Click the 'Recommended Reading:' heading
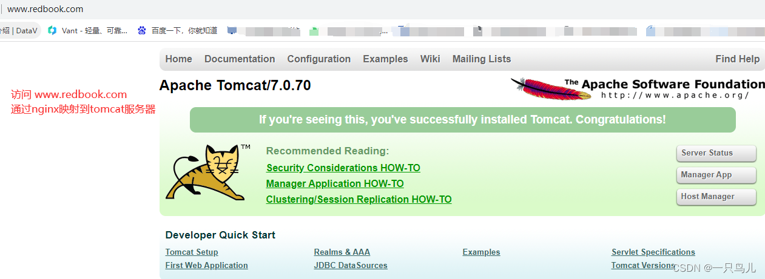Viewport: 765px width, 279px height. pos(328,151)
